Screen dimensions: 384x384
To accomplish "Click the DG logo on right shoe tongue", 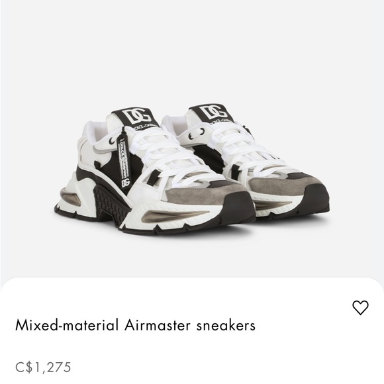I will 213,112.
